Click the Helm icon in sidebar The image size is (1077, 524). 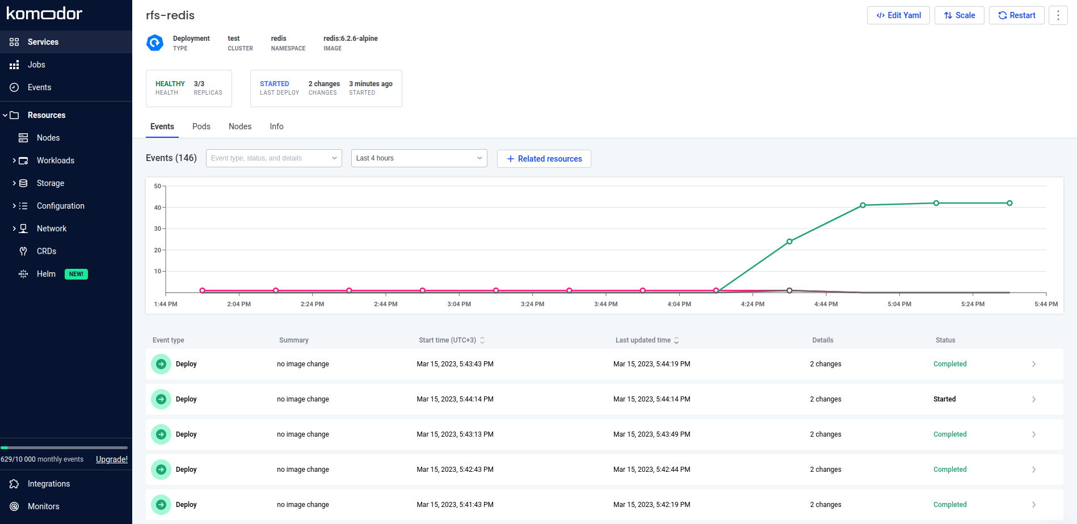tap(23, 274)
